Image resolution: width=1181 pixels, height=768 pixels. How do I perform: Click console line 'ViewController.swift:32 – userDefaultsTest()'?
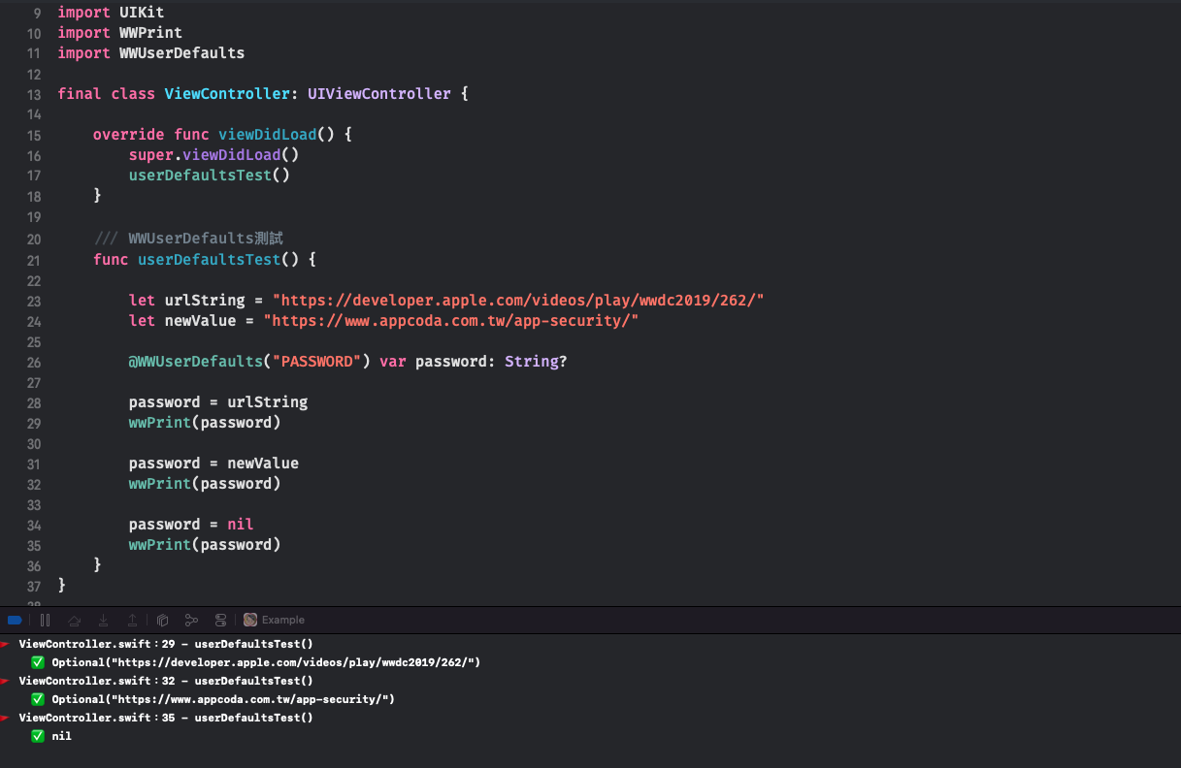[166, 681]
